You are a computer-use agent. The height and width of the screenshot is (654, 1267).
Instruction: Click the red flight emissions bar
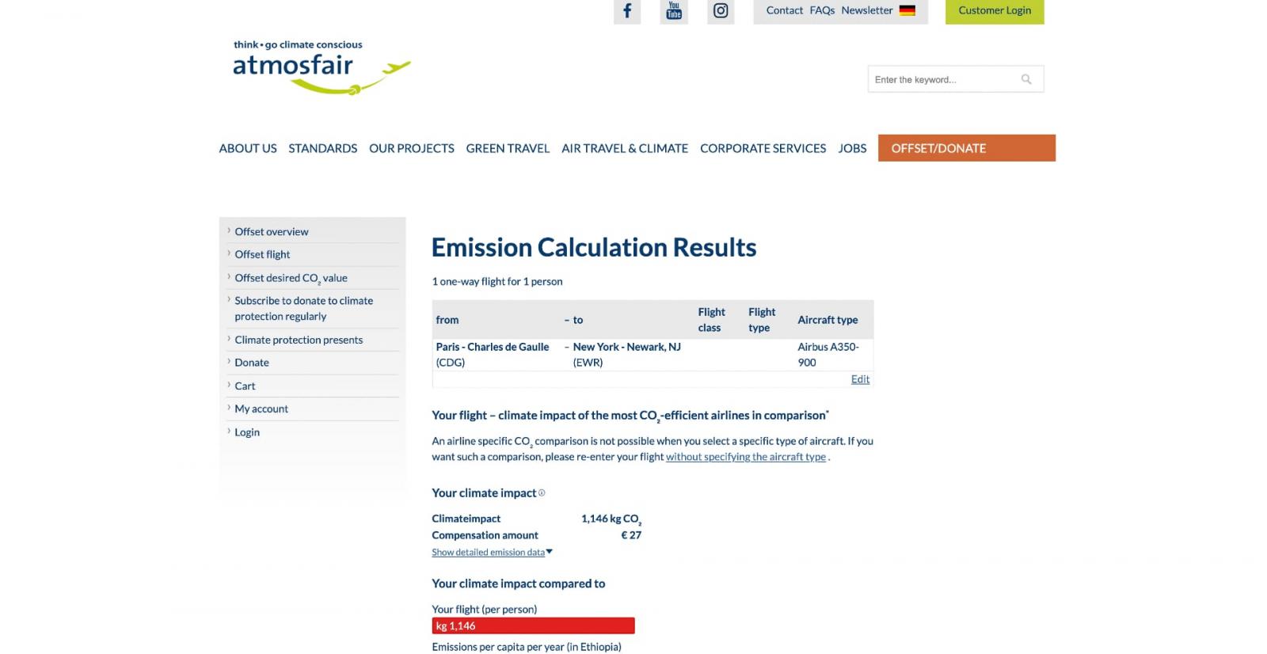coord(533,625)
